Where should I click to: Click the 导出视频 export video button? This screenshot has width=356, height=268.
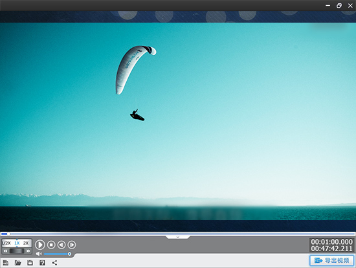tap(332, 260)
